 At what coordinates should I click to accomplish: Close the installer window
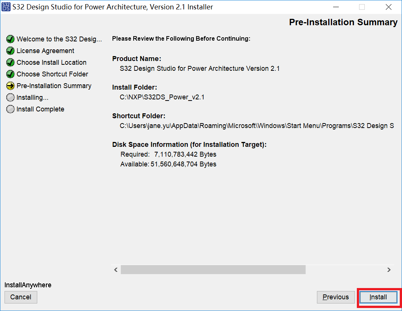click(x=388, y=7)
